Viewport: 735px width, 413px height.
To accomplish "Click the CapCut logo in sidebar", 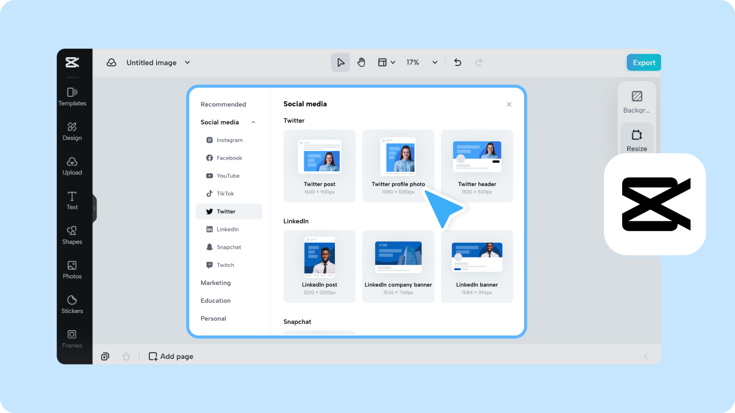I will pos(72,63).
